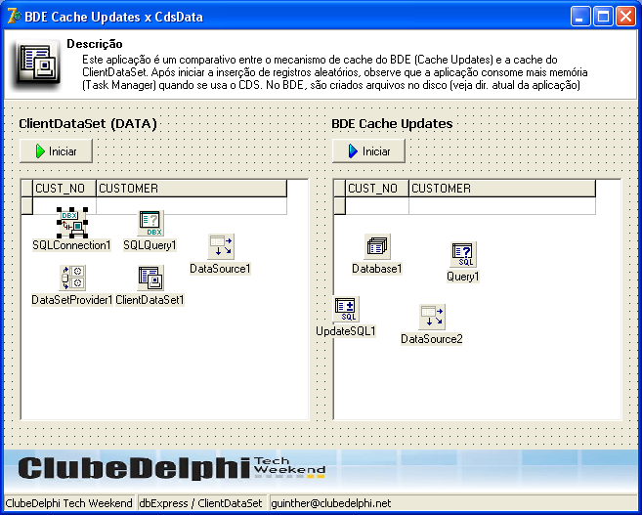Select the SQLConnection1 component icon
Screen dimensions: 642x515
coord(72,223)
